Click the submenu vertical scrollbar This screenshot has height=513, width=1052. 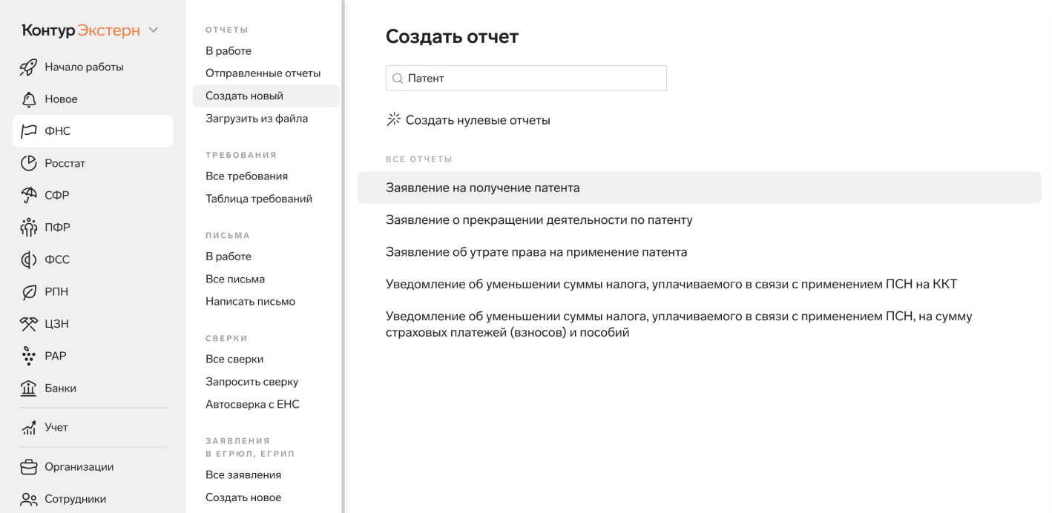[343, 256]
